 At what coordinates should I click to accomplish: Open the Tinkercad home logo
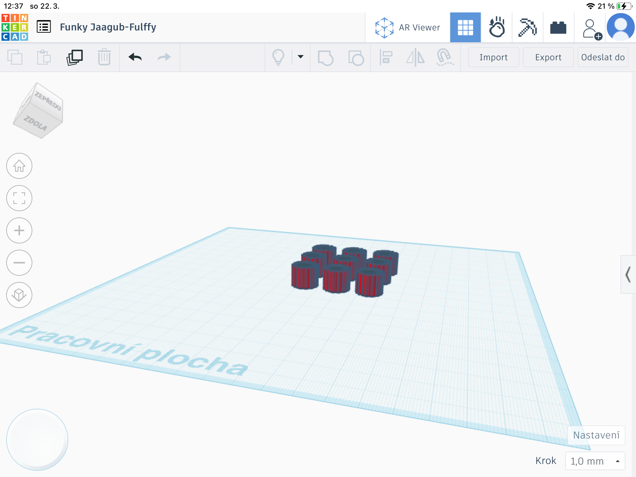(15, 27)
